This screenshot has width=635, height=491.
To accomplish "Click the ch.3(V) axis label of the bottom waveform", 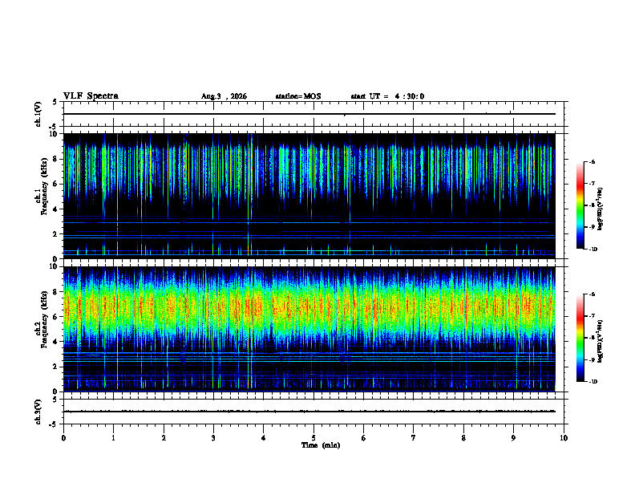I will click(x=38, y=412).
